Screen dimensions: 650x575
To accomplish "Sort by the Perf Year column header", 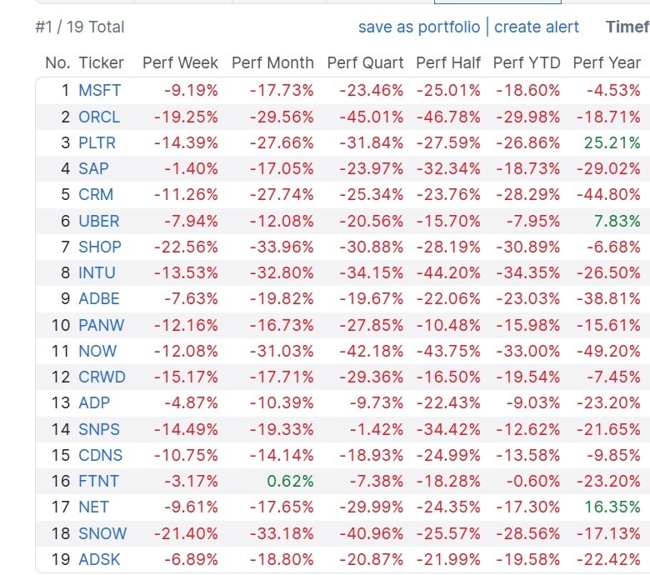I will pyautogui.click(x=607, y=62).
